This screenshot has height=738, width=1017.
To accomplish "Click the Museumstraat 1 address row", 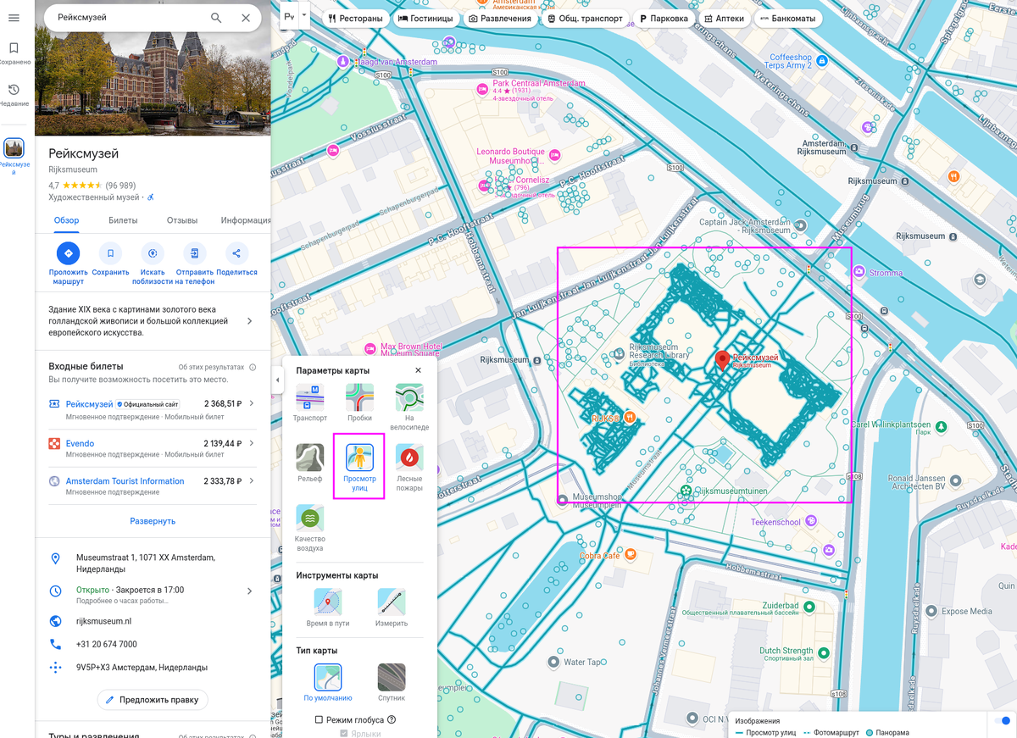I will pyautogui.click(x=153, y=563).
